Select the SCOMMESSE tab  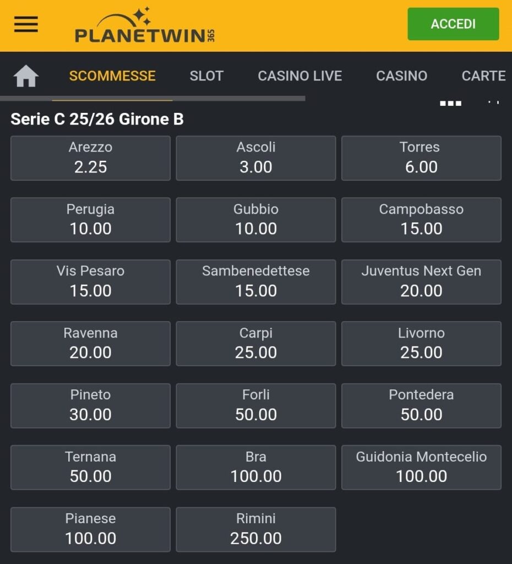pyautogui.click(x=112, y=76)
